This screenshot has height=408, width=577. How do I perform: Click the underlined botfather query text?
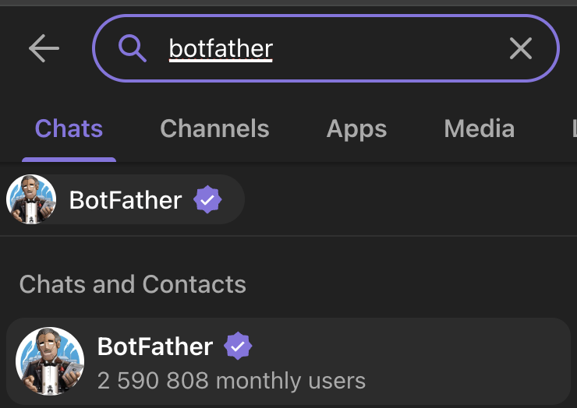pos(221,49)
